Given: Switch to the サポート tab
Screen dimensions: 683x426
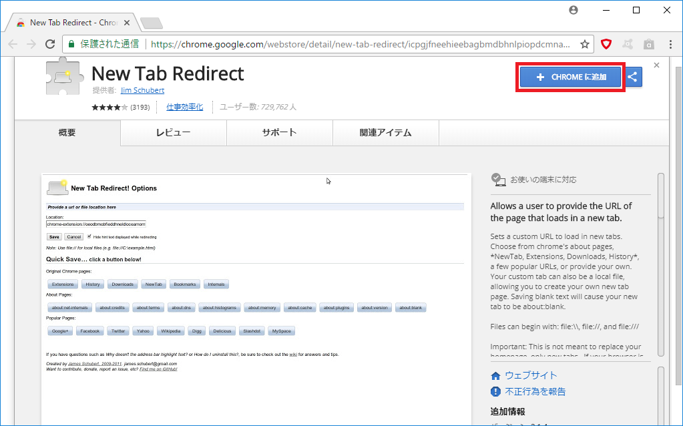Looking at the screenshot, I should click(x=280, y=133).
